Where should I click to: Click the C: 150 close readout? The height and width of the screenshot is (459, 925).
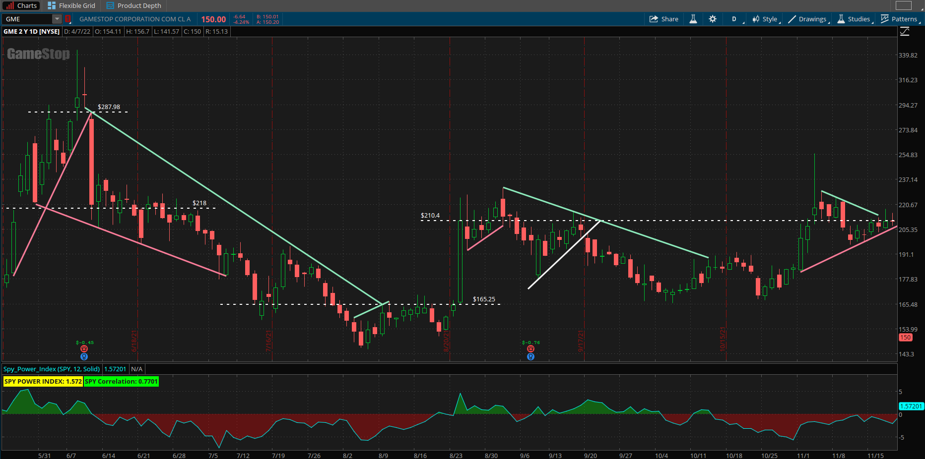pyautogui.click(x=193, y=31)
